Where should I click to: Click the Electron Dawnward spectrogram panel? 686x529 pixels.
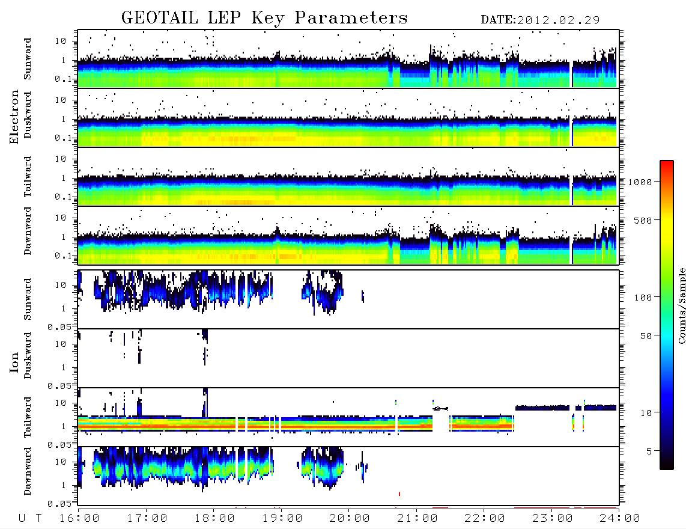click(348, 236)
